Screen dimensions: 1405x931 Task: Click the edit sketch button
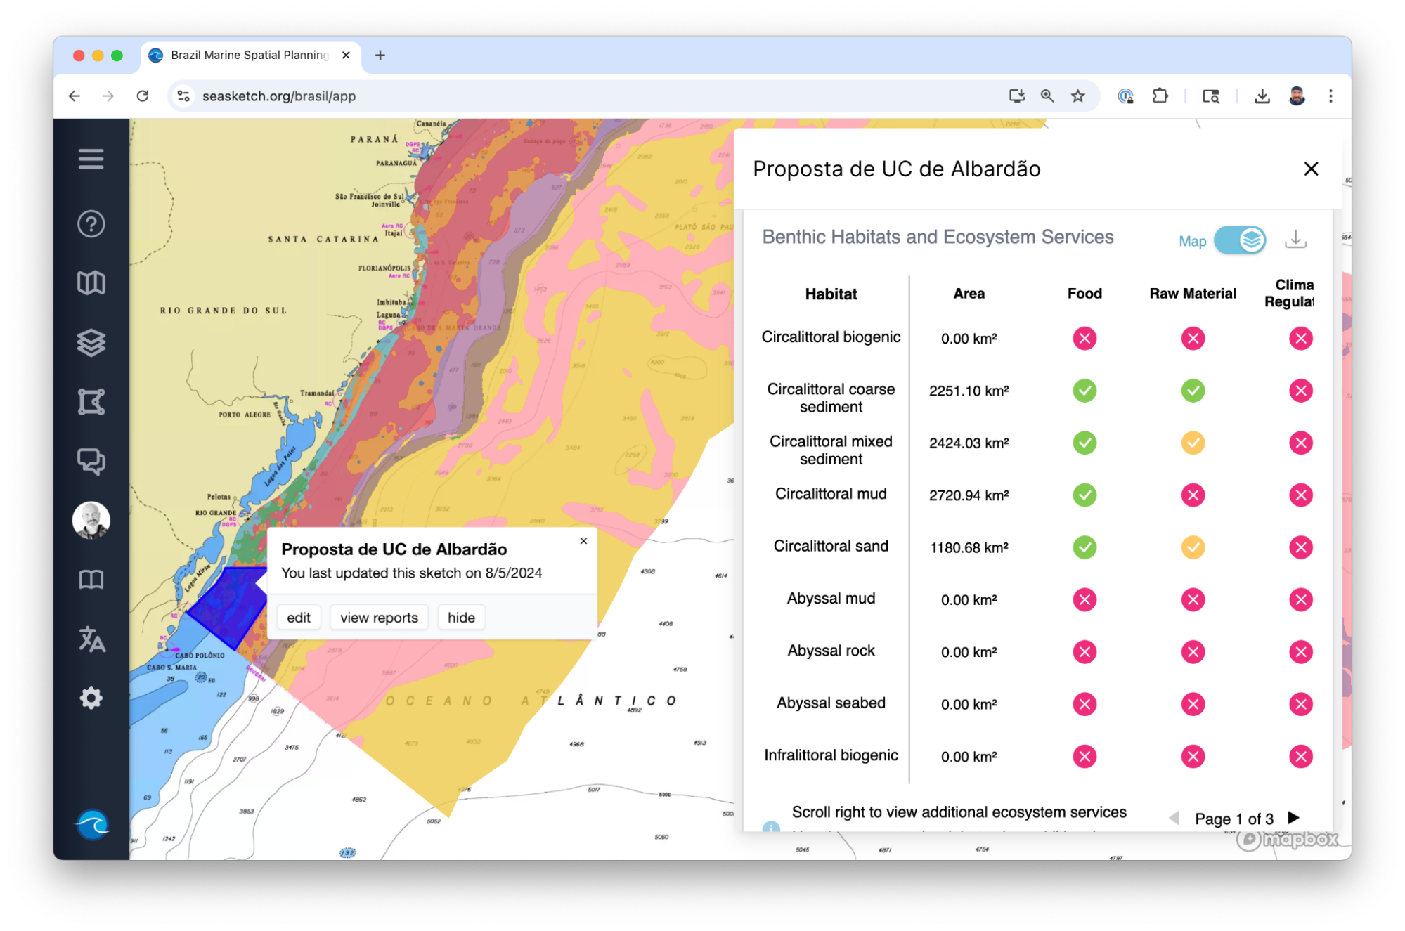[x=298, y=618]
